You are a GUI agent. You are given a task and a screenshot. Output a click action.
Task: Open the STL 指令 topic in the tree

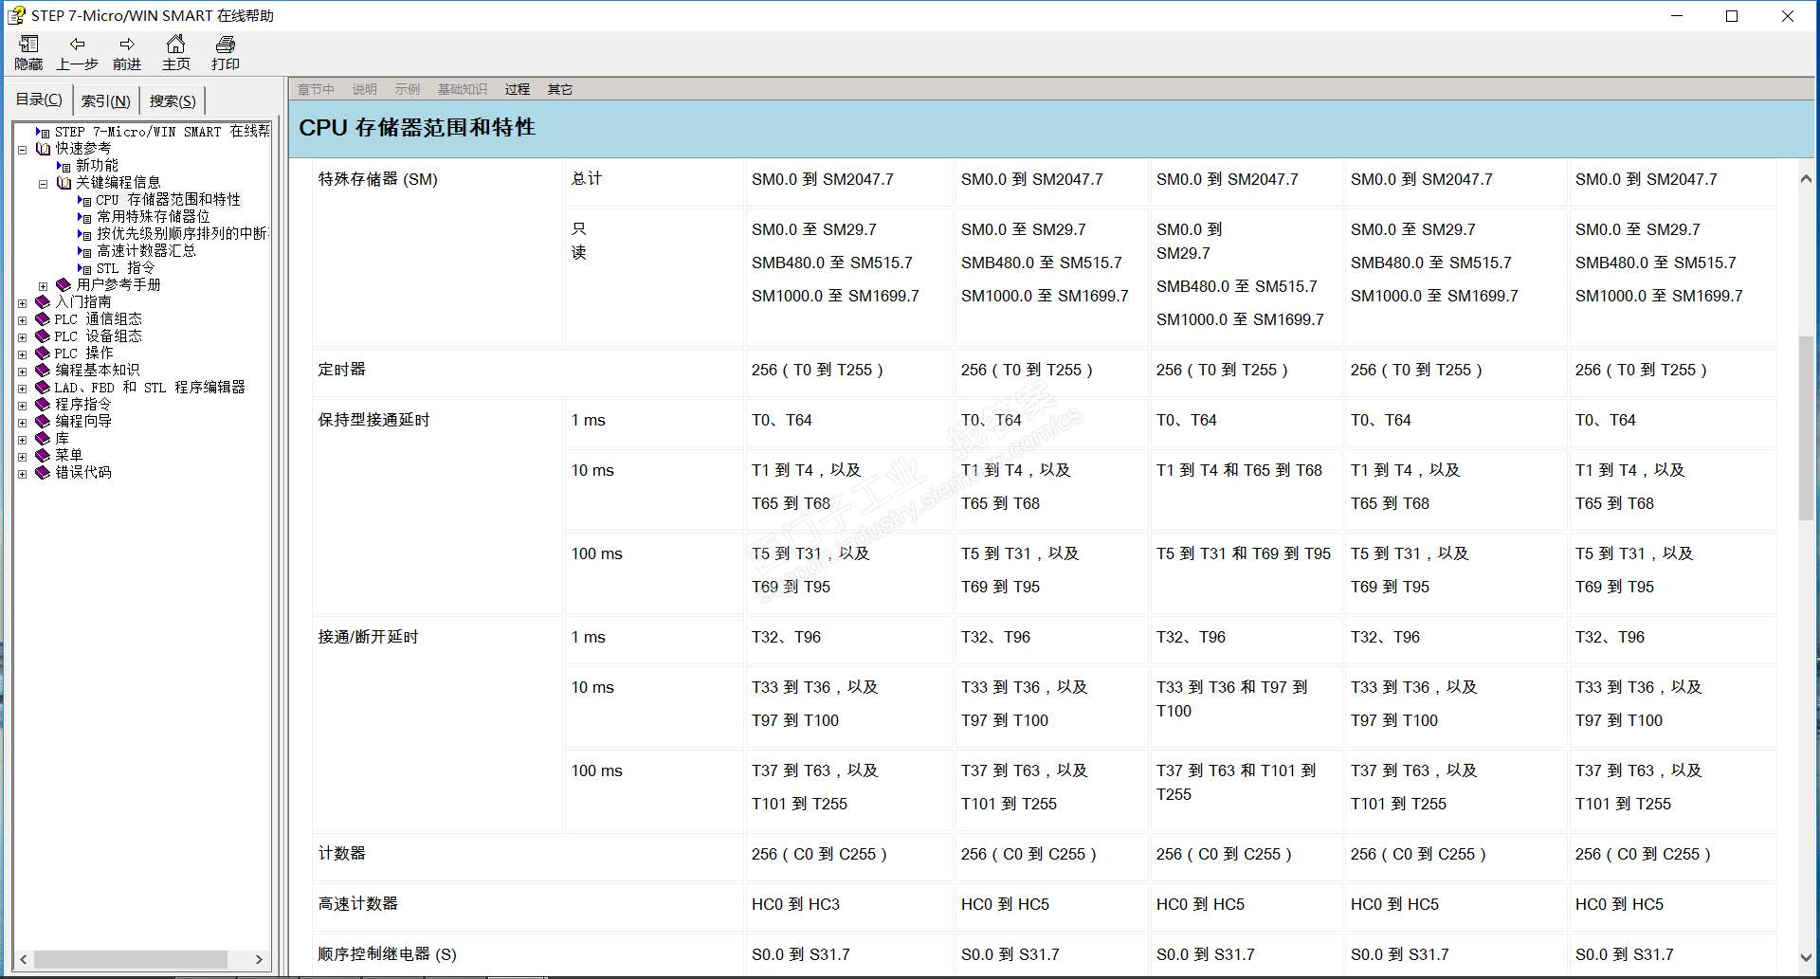tap(125, 268)
